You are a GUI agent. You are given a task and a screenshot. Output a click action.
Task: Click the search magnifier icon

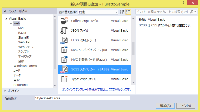coord(192,12)
